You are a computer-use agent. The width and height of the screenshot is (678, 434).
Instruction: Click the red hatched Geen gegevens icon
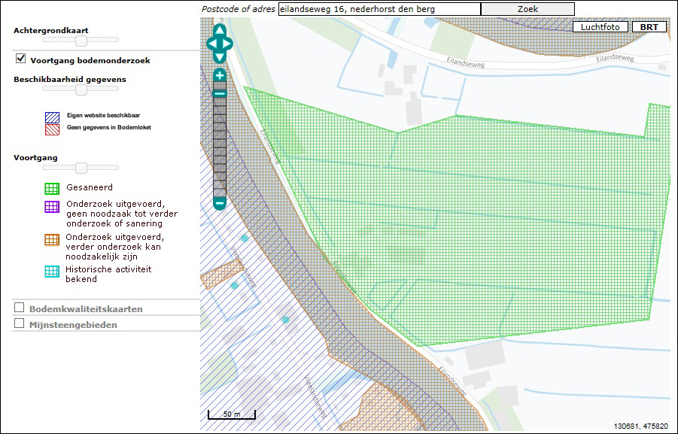pos(53,129)
